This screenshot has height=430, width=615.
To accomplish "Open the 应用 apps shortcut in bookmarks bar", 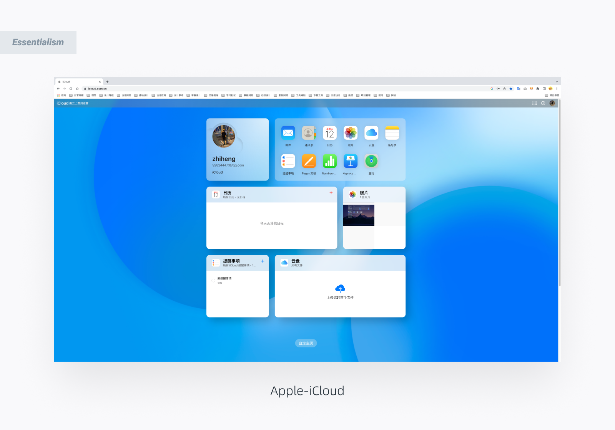I will [x=61, y=95].
